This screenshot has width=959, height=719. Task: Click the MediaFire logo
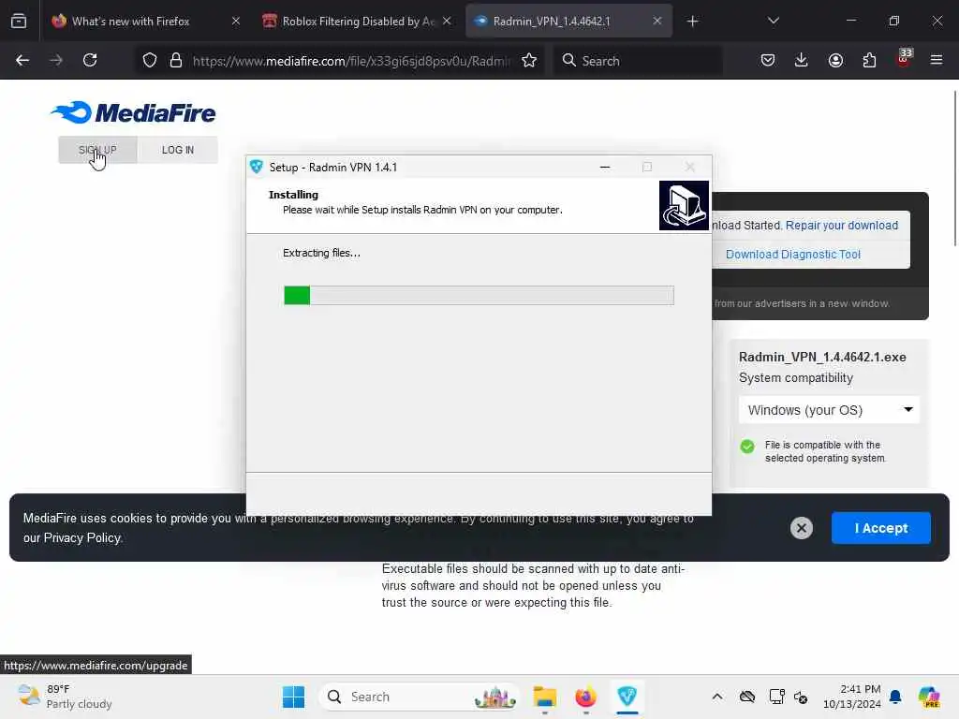pos(133,112)
